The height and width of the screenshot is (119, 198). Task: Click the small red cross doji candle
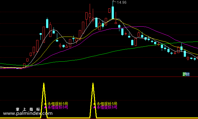[x=126, y=34]
